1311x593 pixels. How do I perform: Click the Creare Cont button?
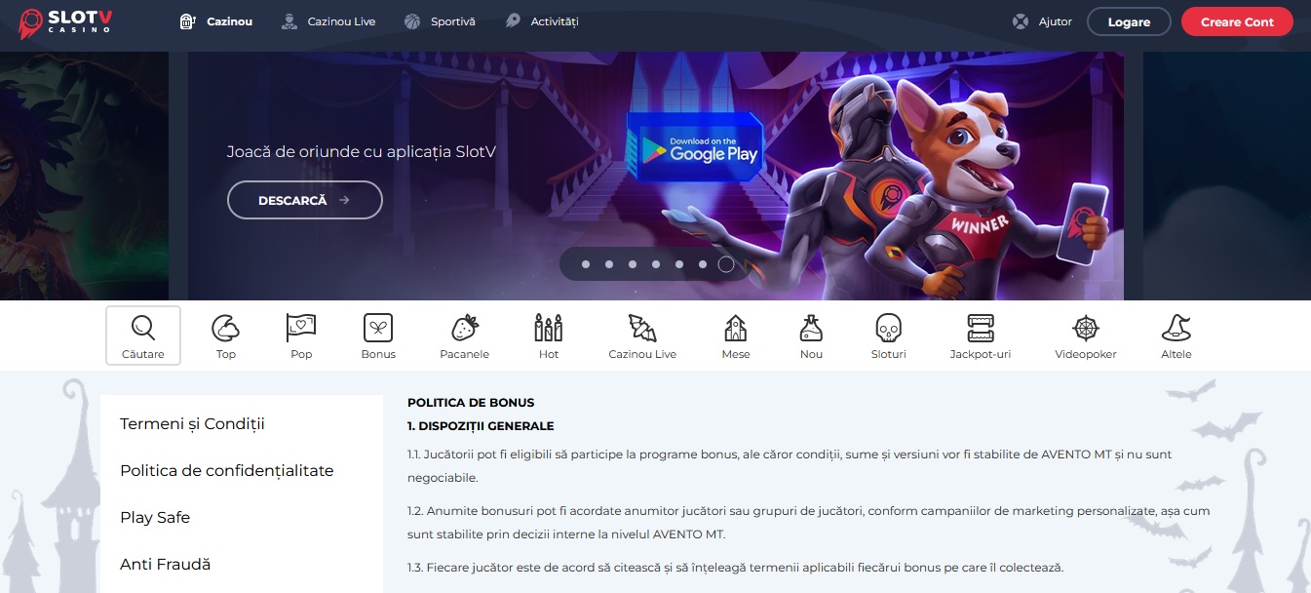pyautogui.click(x=1237, y=21)
